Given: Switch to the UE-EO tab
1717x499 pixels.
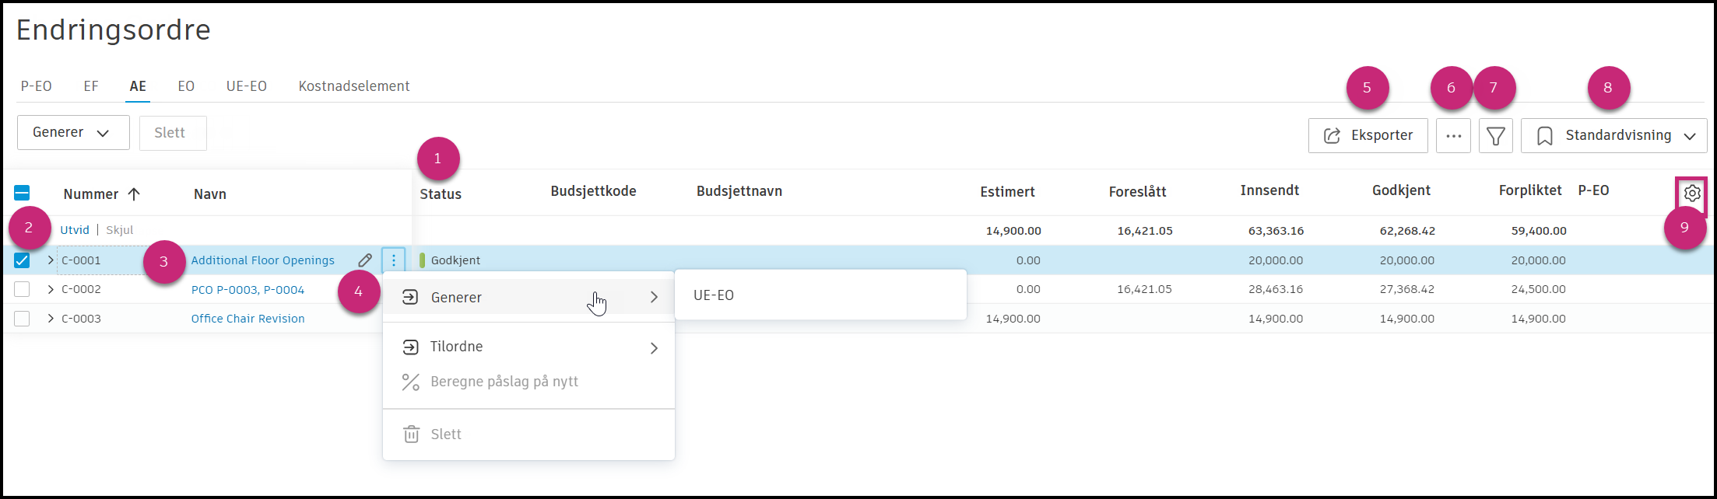Looking at the screenshot, I should point(246,86).
